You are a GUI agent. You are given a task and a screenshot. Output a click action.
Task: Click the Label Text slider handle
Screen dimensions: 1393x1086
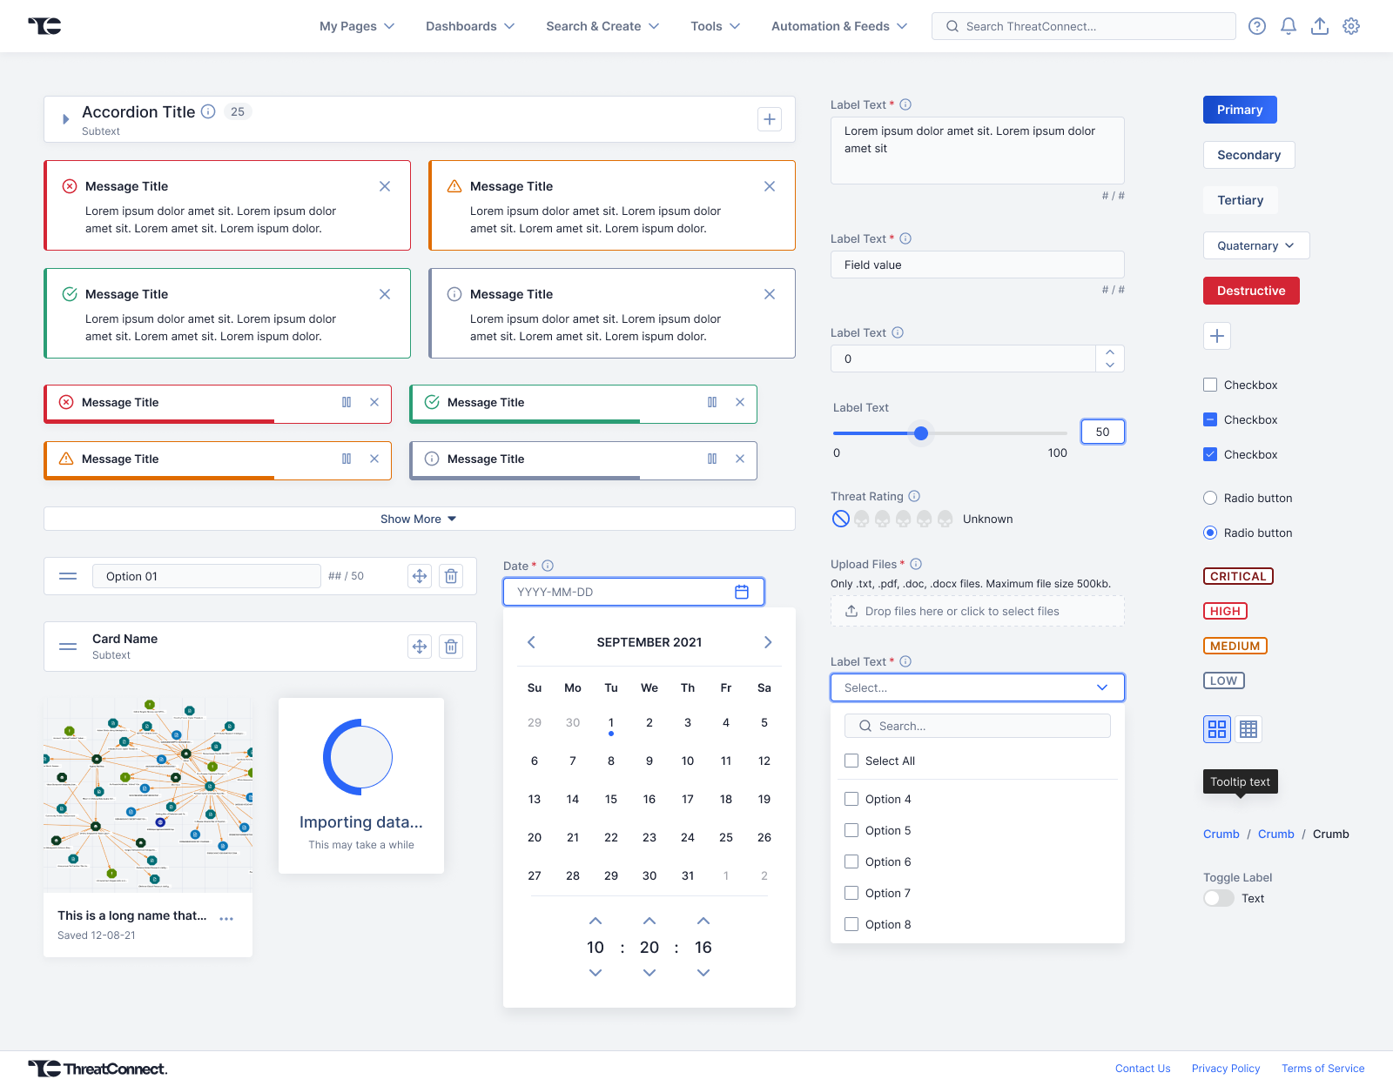(x=921, y=432)
